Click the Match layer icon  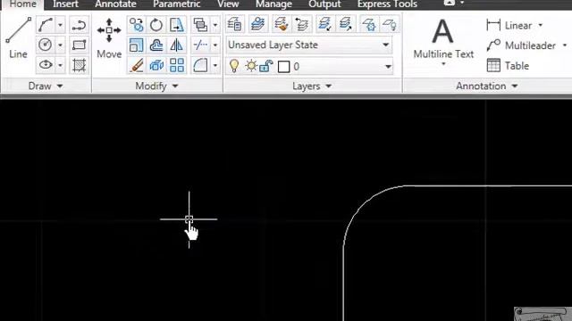click(281, 24)
